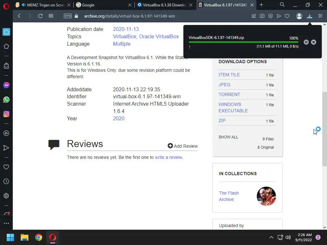Pause the VirtualBoxSDK download
Screen dimensions: 327x245
click(306, 42)
